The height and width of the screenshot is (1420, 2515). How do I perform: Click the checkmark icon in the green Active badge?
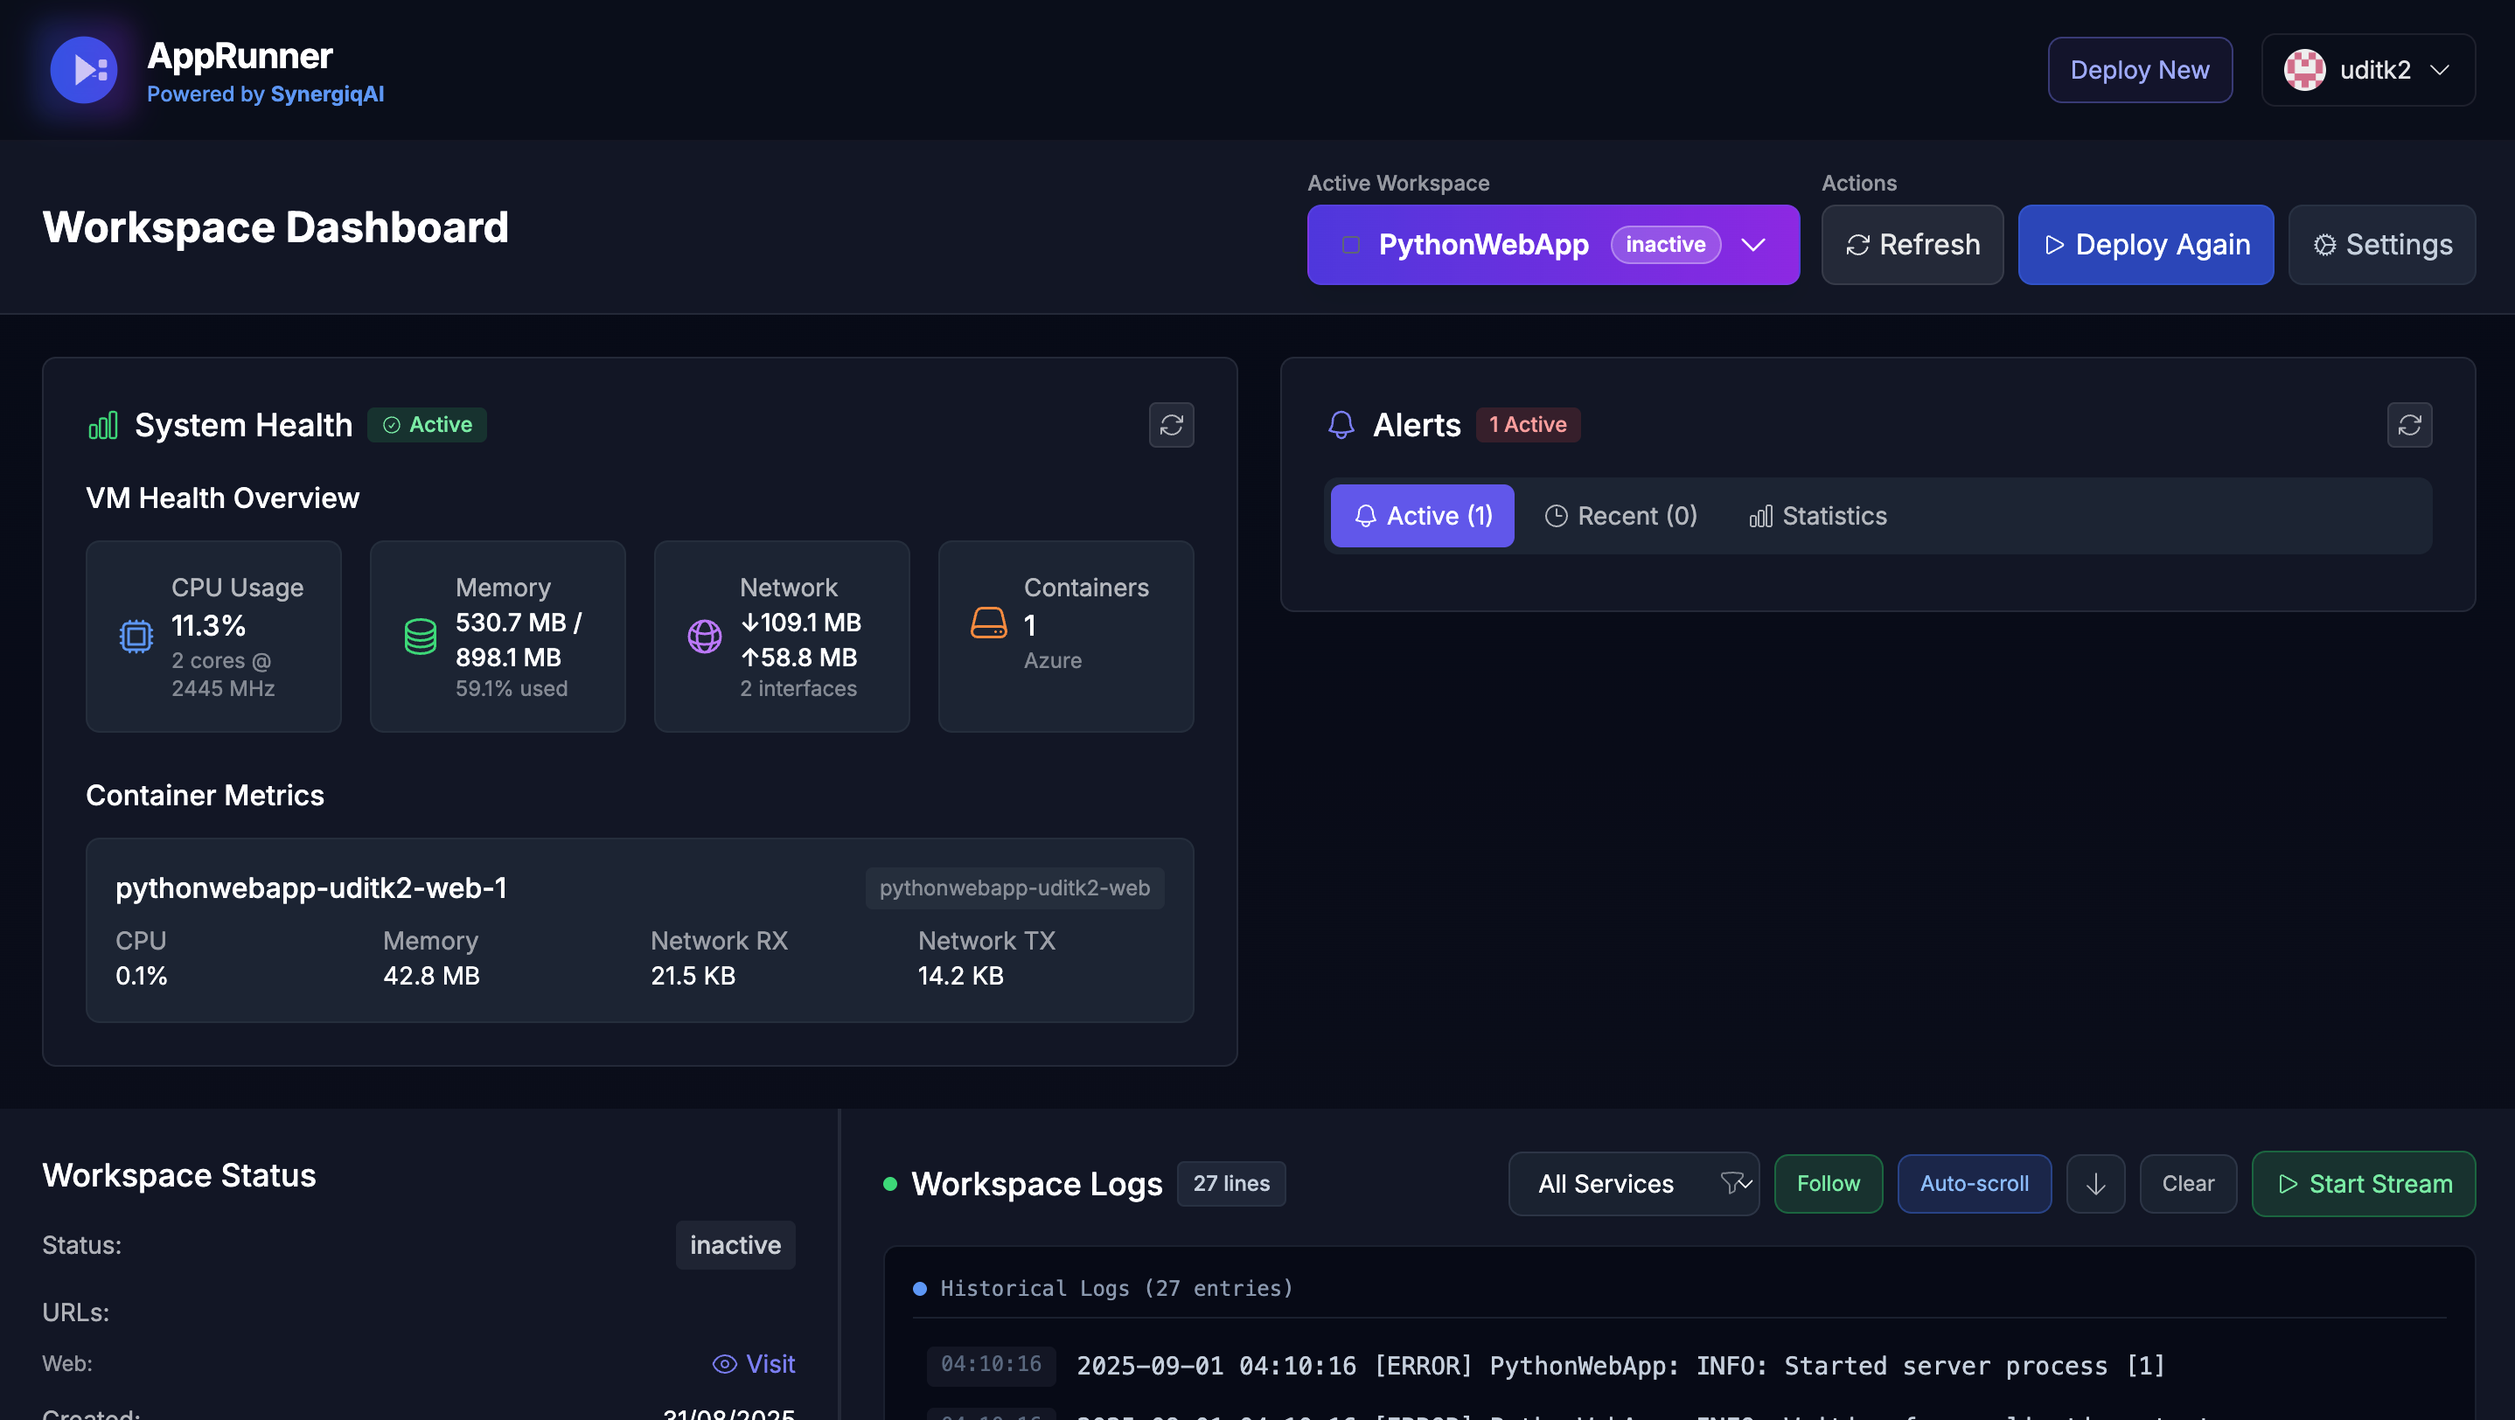pyautogui.click(x=392, y=425)
